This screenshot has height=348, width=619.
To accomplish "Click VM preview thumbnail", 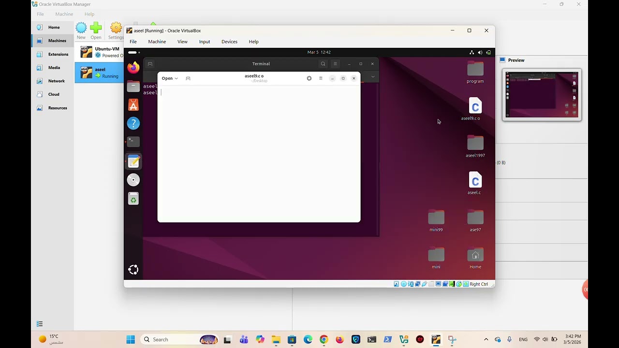I will (542, 95).
